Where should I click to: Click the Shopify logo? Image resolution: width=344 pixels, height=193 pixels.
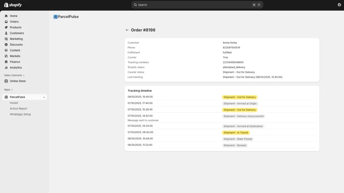(x=13, y=5)
